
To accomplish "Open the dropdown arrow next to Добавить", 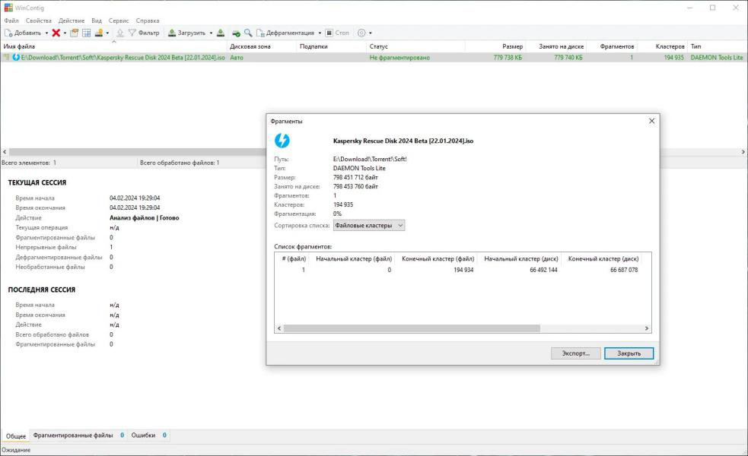I will click(x=46, y=33).
